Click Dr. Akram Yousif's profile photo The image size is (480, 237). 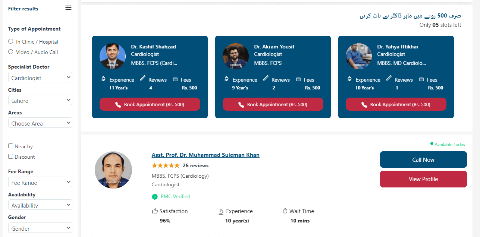(x=236, y=56)
